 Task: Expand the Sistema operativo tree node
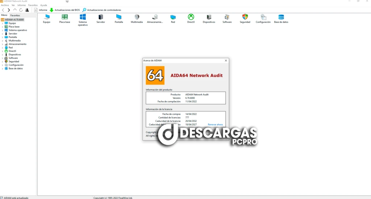click(3, 30)
